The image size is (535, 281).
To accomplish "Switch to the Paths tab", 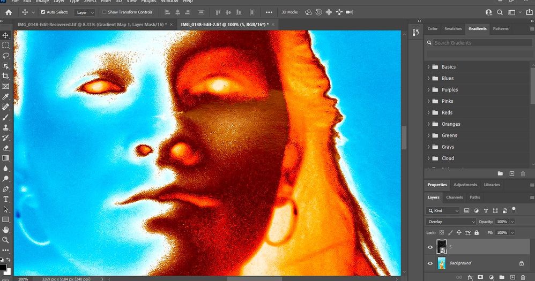I will (474, 198).
